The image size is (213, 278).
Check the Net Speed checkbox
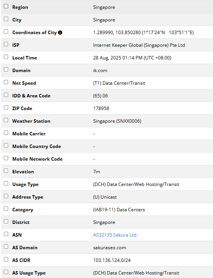6,82
